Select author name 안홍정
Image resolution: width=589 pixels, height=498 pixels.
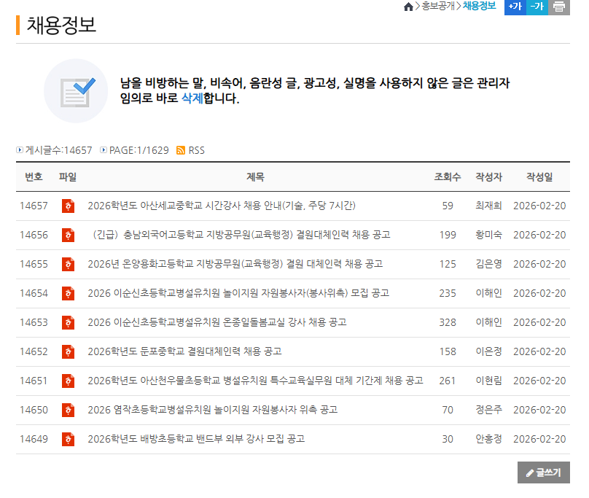[x=488, y=439]
